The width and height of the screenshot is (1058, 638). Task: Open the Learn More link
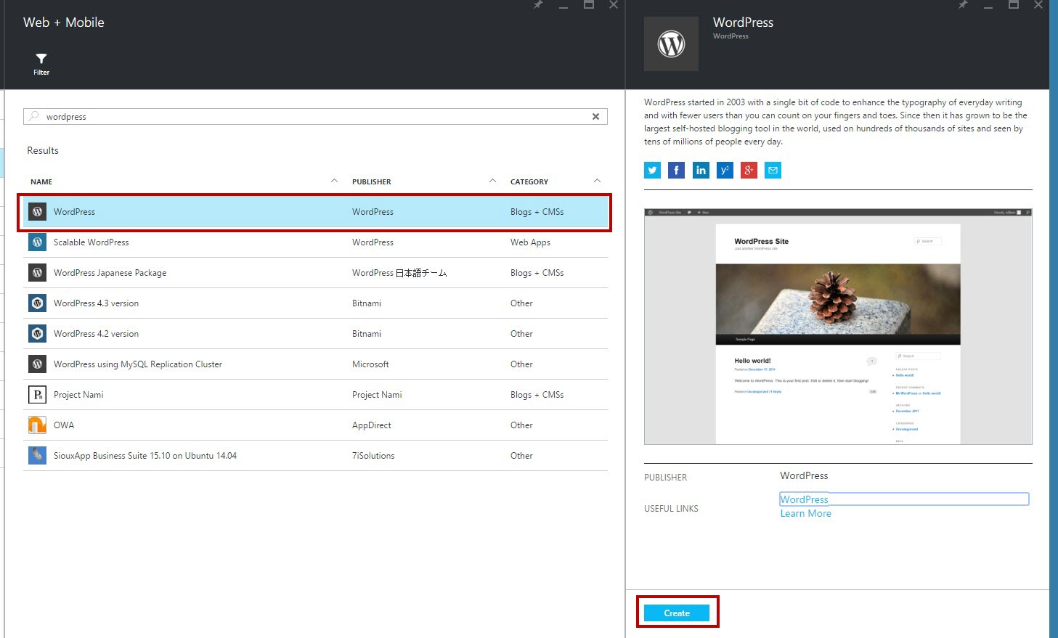(805, 513)
